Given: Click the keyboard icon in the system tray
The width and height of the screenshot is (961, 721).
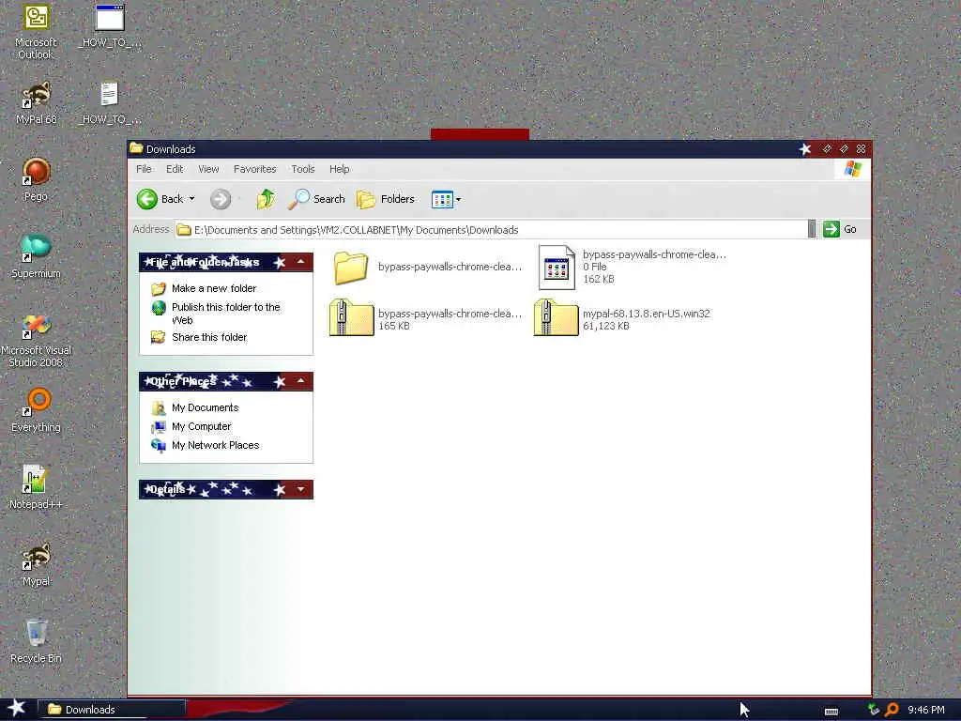Looking at the screenshot, I should [x=831, y=711].
